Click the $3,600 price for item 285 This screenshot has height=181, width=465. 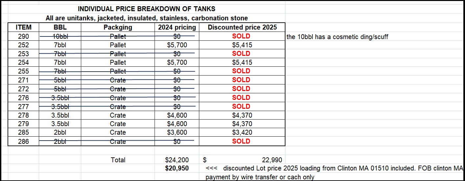tap(177, 132)
